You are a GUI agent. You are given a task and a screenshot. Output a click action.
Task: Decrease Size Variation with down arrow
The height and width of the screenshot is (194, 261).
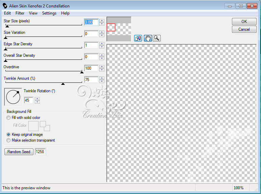click(102, 35)
